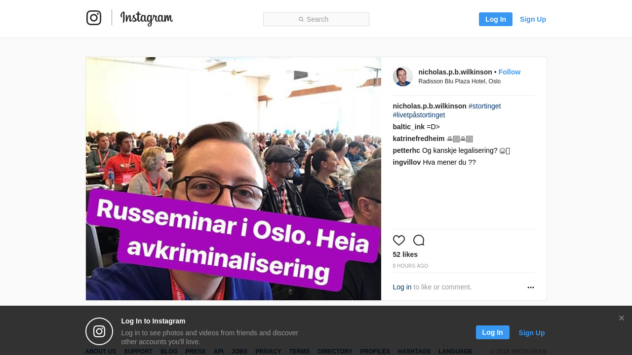Open Radisson Blu Plaza Hotel location

click(460, 81)
